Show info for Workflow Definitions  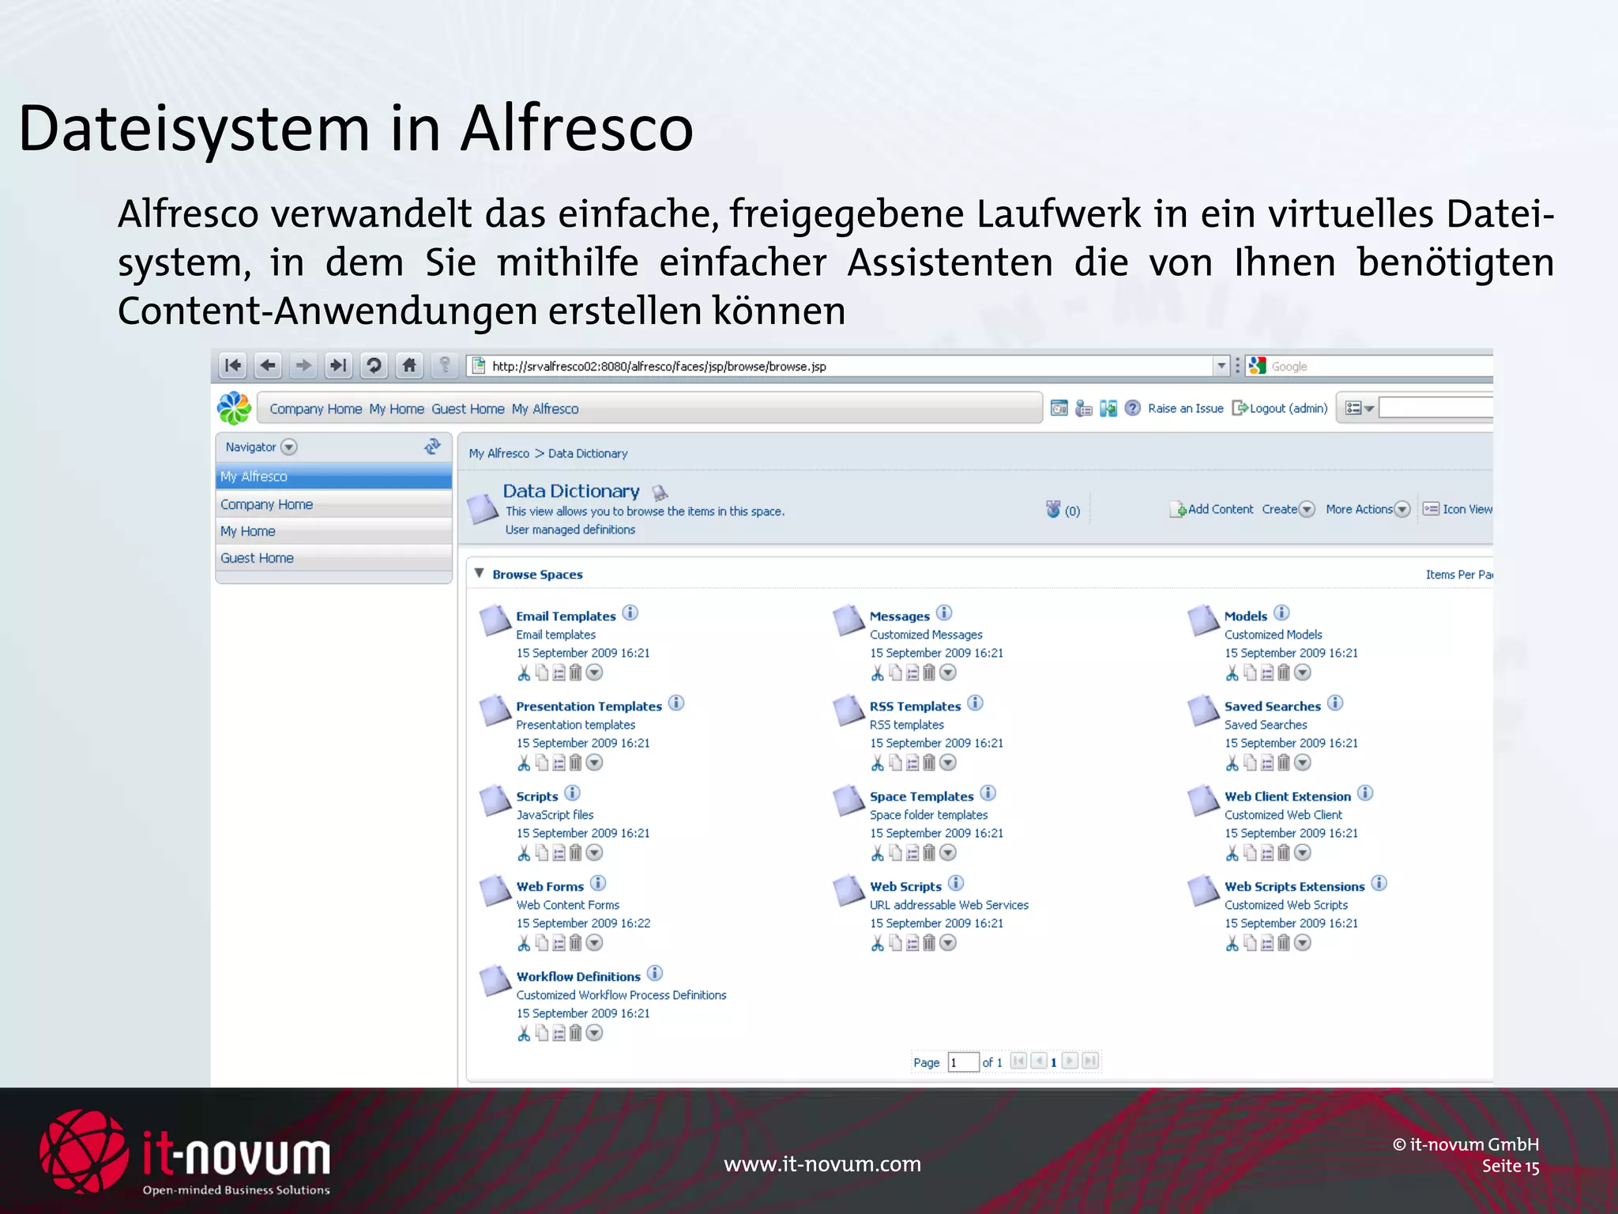coord(655,973)
